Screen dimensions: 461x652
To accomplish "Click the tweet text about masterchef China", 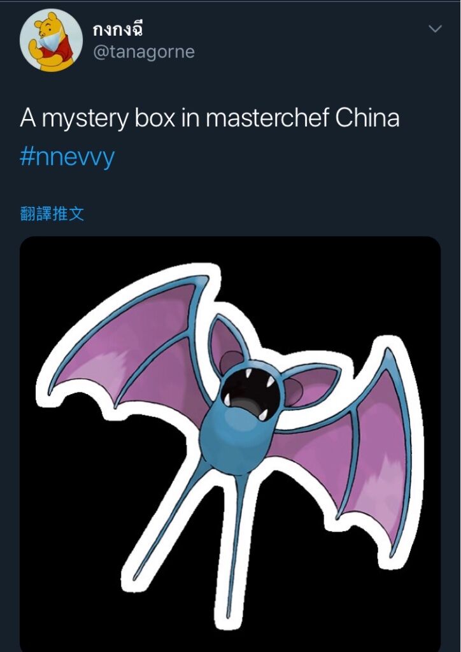I will (209, 118).
